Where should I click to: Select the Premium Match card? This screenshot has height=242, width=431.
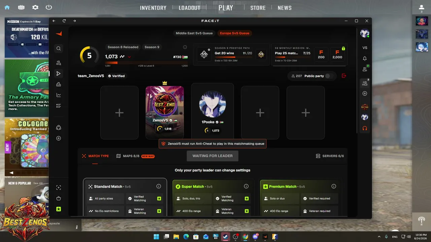(x=300, y=198)
